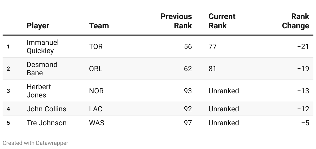316x149 pixels.
Task: Select Tre Johnson player name
Action: point(47,123)
